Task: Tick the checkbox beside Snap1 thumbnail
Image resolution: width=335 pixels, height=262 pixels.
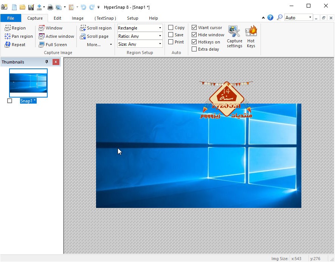Action: pos(9,101)
